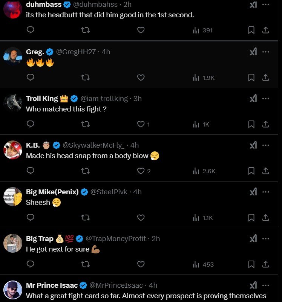Repost Greg.'s fire emoji tweet
282x302 pixels.
click(86, 77)
